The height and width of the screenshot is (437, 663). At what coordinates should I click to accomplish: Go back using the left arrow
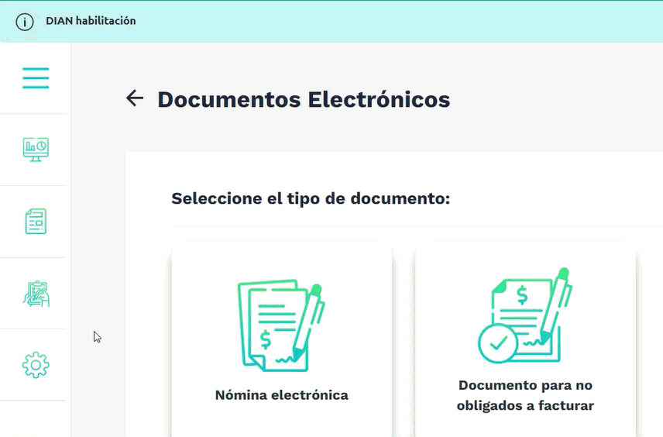coord(135,98)
